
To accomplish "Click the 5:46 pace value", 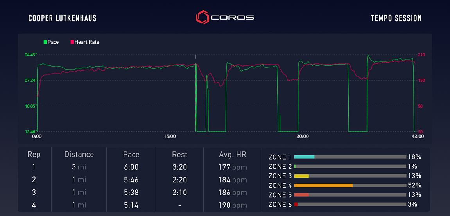I will click(131, 180).
